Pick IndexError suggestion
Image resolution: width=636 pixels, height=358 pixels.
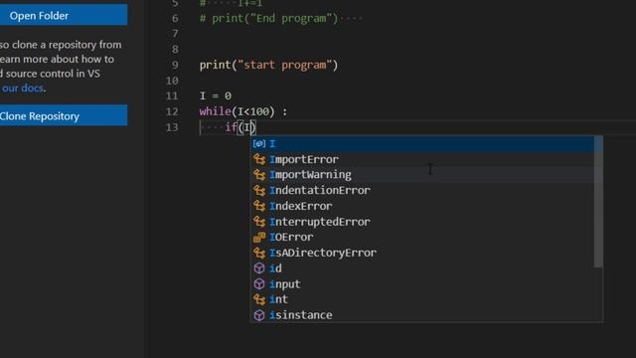coord(422,206)
